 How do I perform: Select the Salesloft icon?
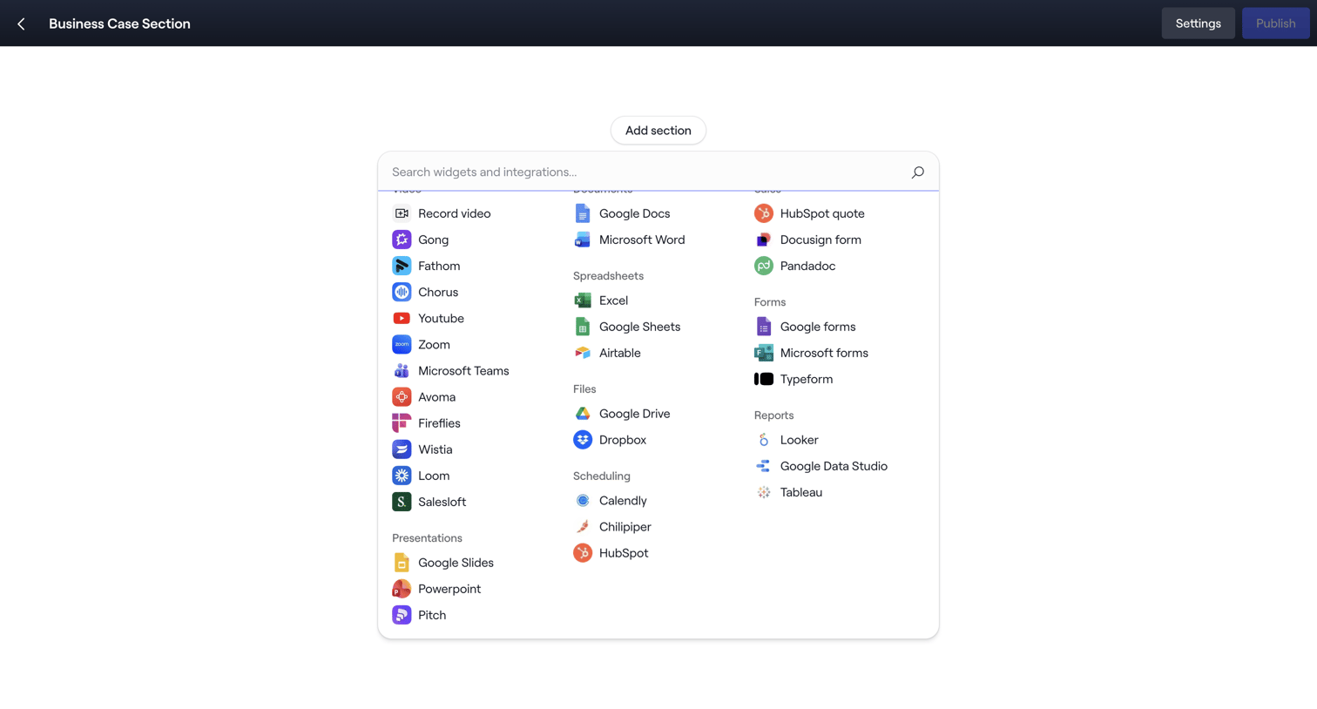point(402,501)
